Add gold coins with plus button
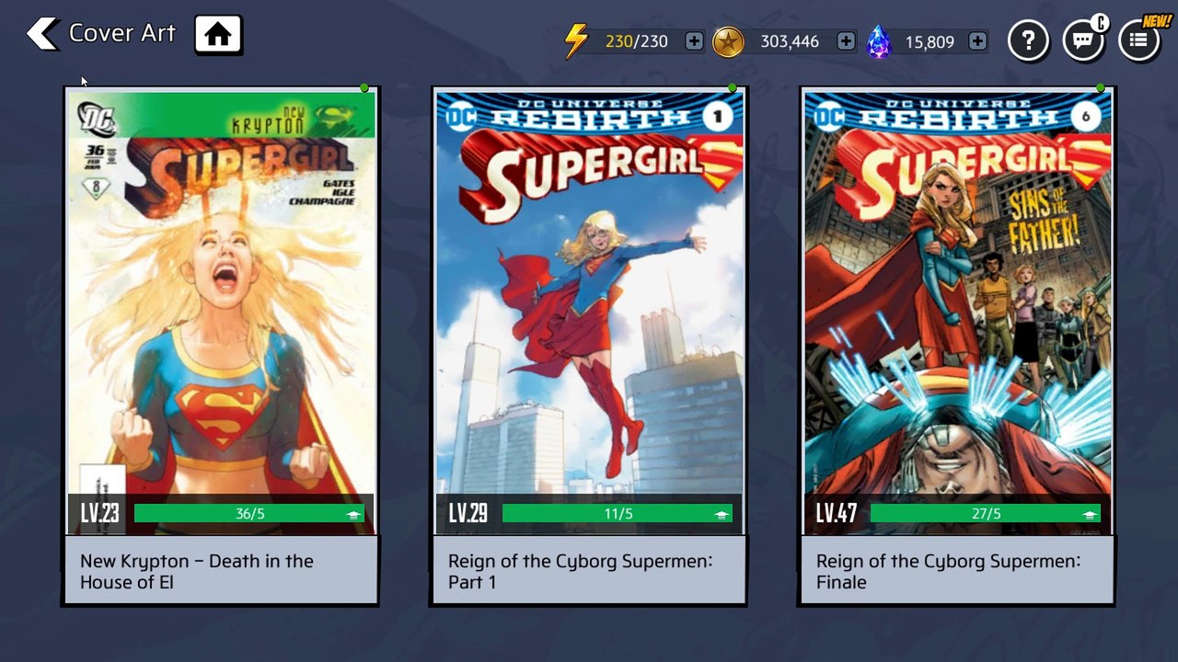1178x662 pixels. (x=846, y=41)
